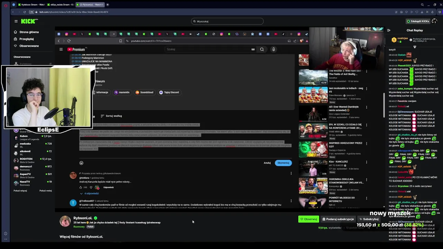443x249 pixels.
Task: Open the RybsonLoL channel name link
Action: (83, 218)
